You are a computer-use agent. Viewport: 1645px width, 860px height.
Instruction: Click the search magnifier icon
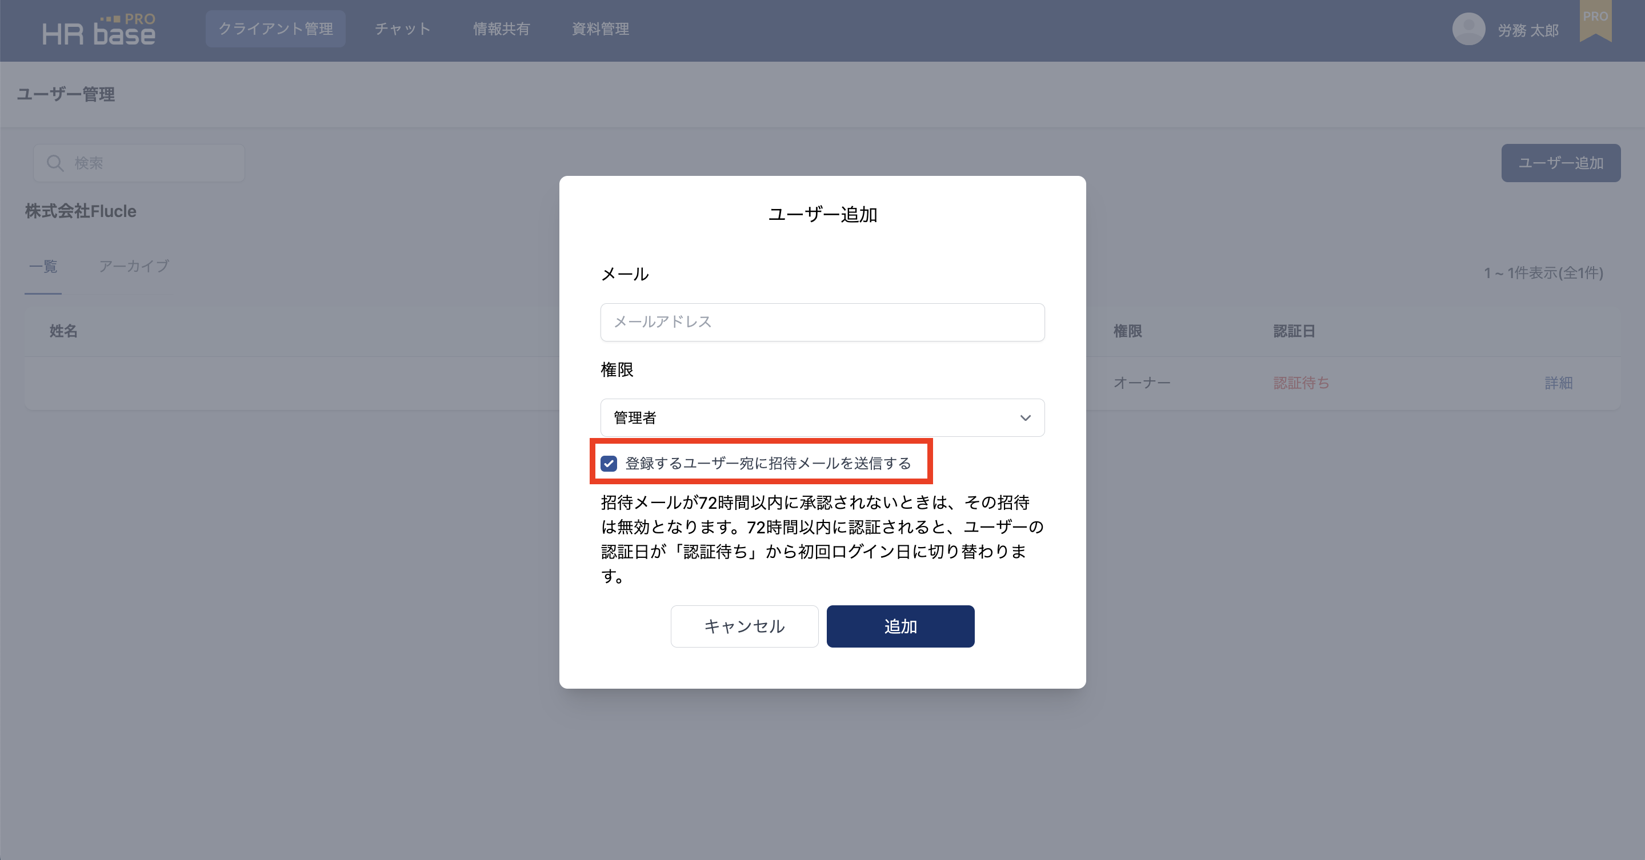click(x=55, y=163)
